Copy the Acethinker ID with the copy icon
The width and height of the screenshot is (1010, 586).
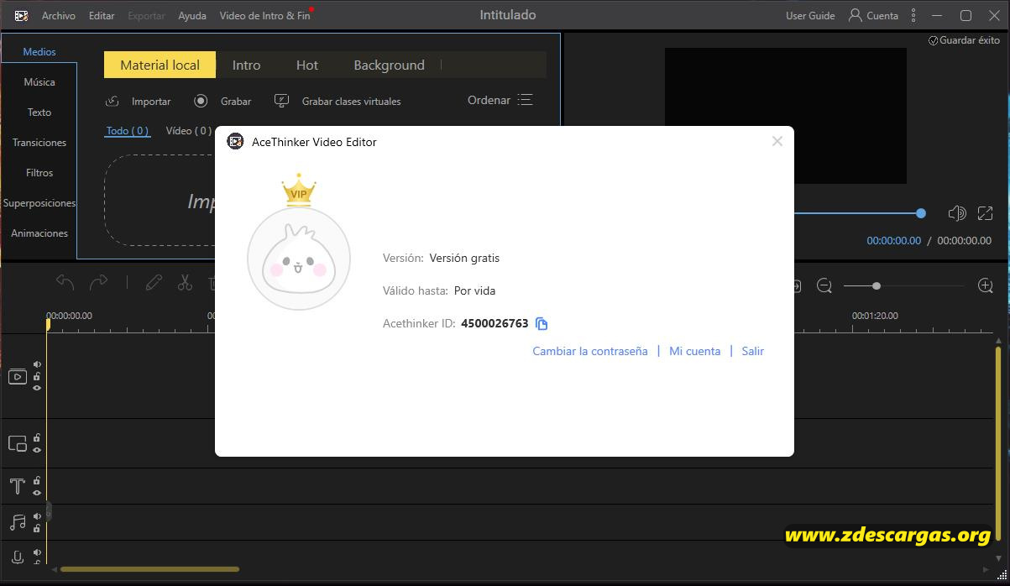[x=542, y=324]
